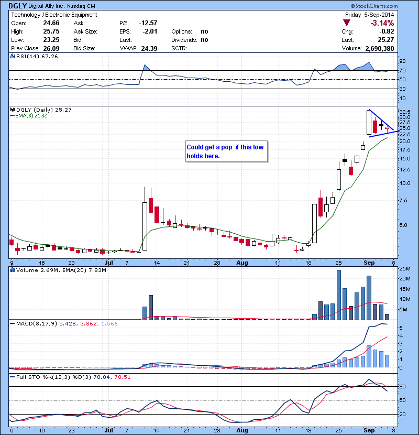Click the blue MACD legend line marker

(12, 323)
